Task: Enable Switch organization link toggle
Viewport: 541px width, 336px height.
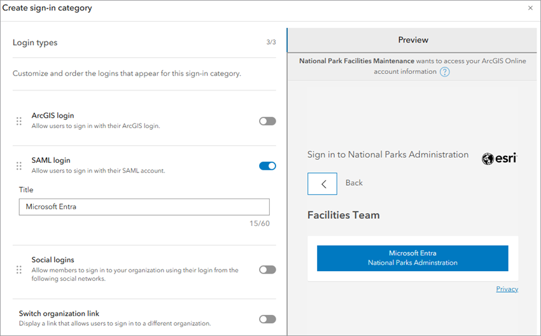Action: [x=267, y=319]
